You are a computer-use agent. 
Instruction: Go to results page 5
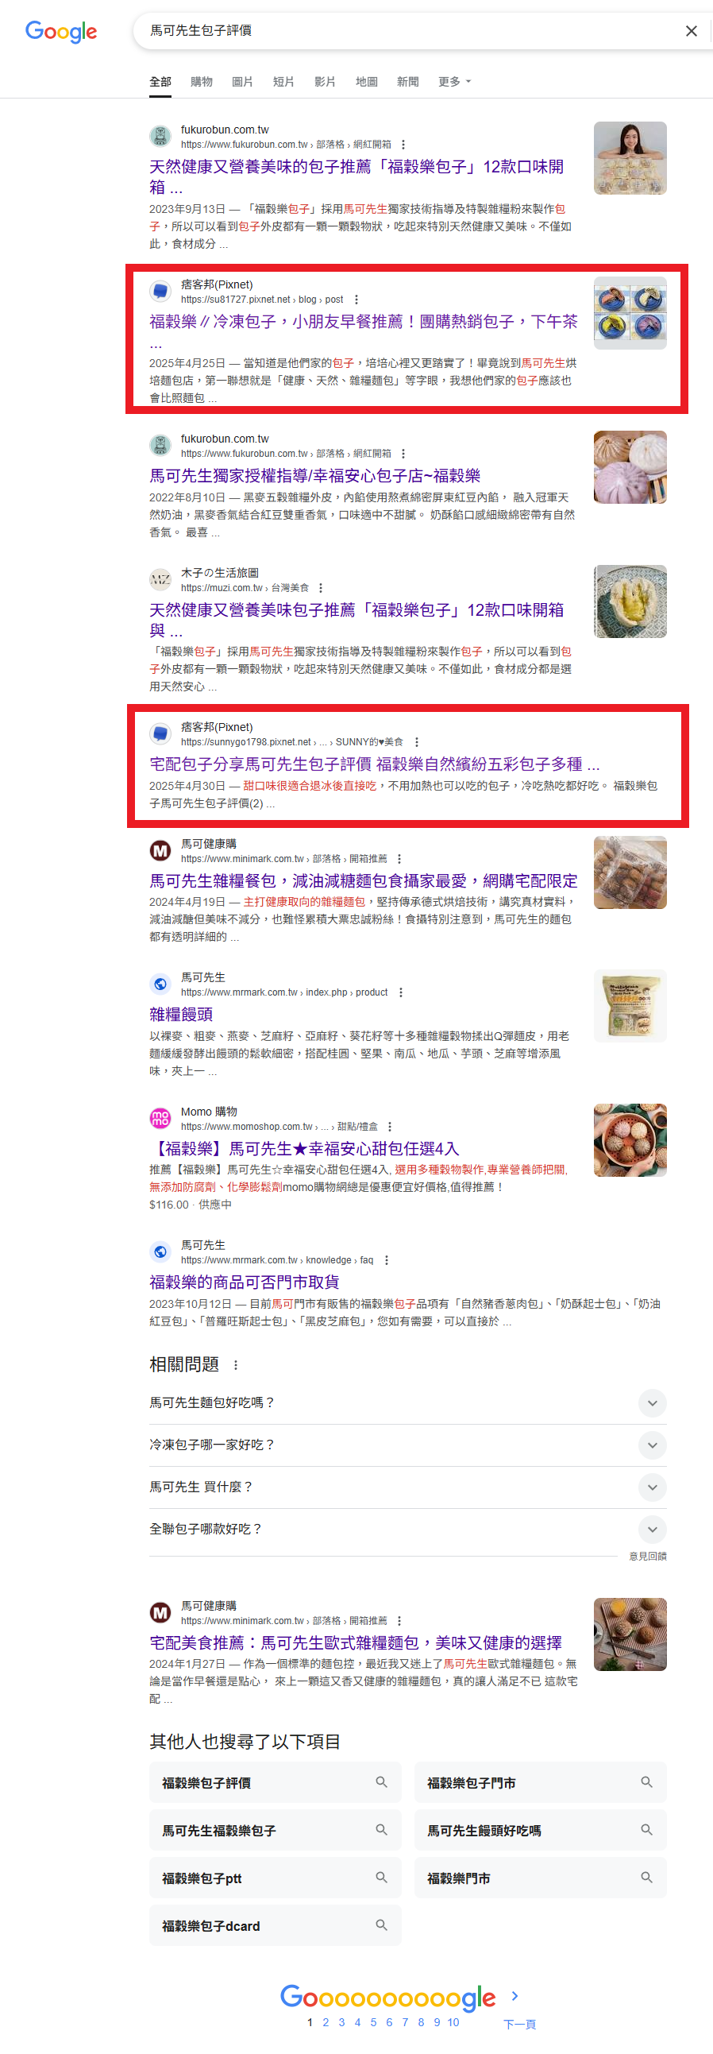point(373,2022)
